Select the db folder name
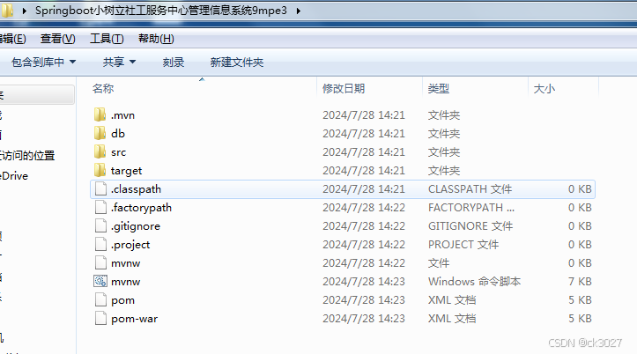 (118, 134)
